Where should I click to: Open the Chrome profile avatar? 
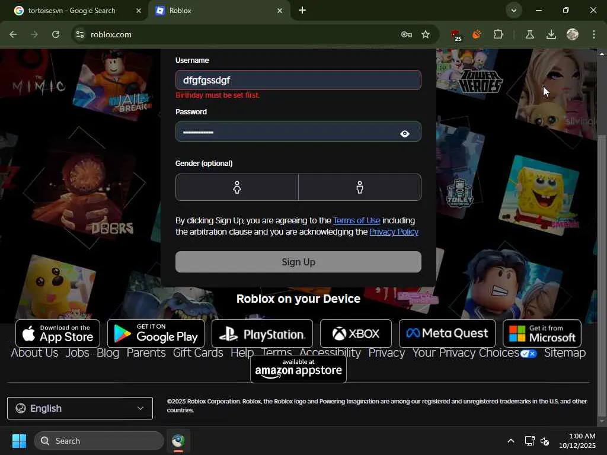pyautogui.click(x=572, y=34)
